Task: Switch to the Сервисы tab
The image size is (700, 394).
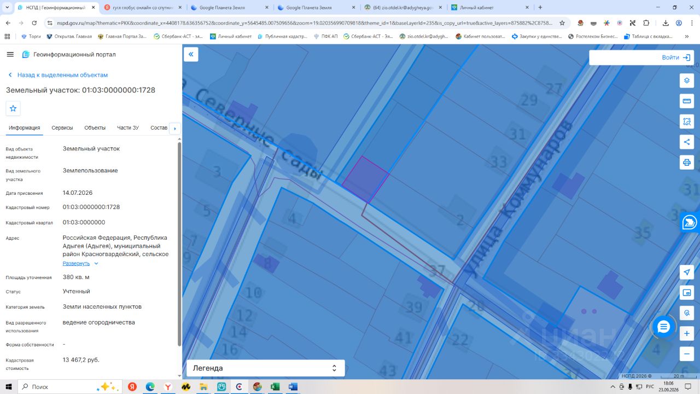Action: coord(62,128)
